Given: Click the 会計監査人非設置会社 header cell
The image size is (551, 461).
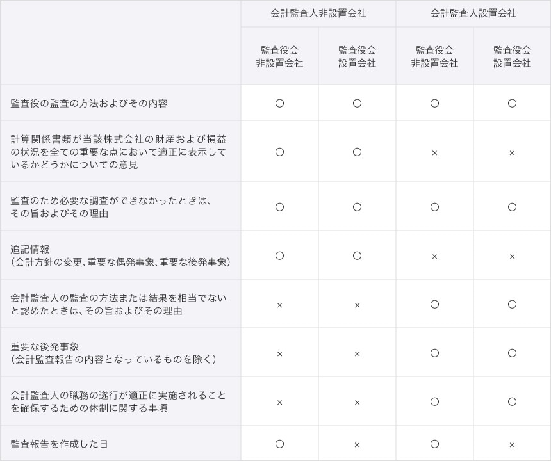Looking at the screenshot, I should pos(318,13).
